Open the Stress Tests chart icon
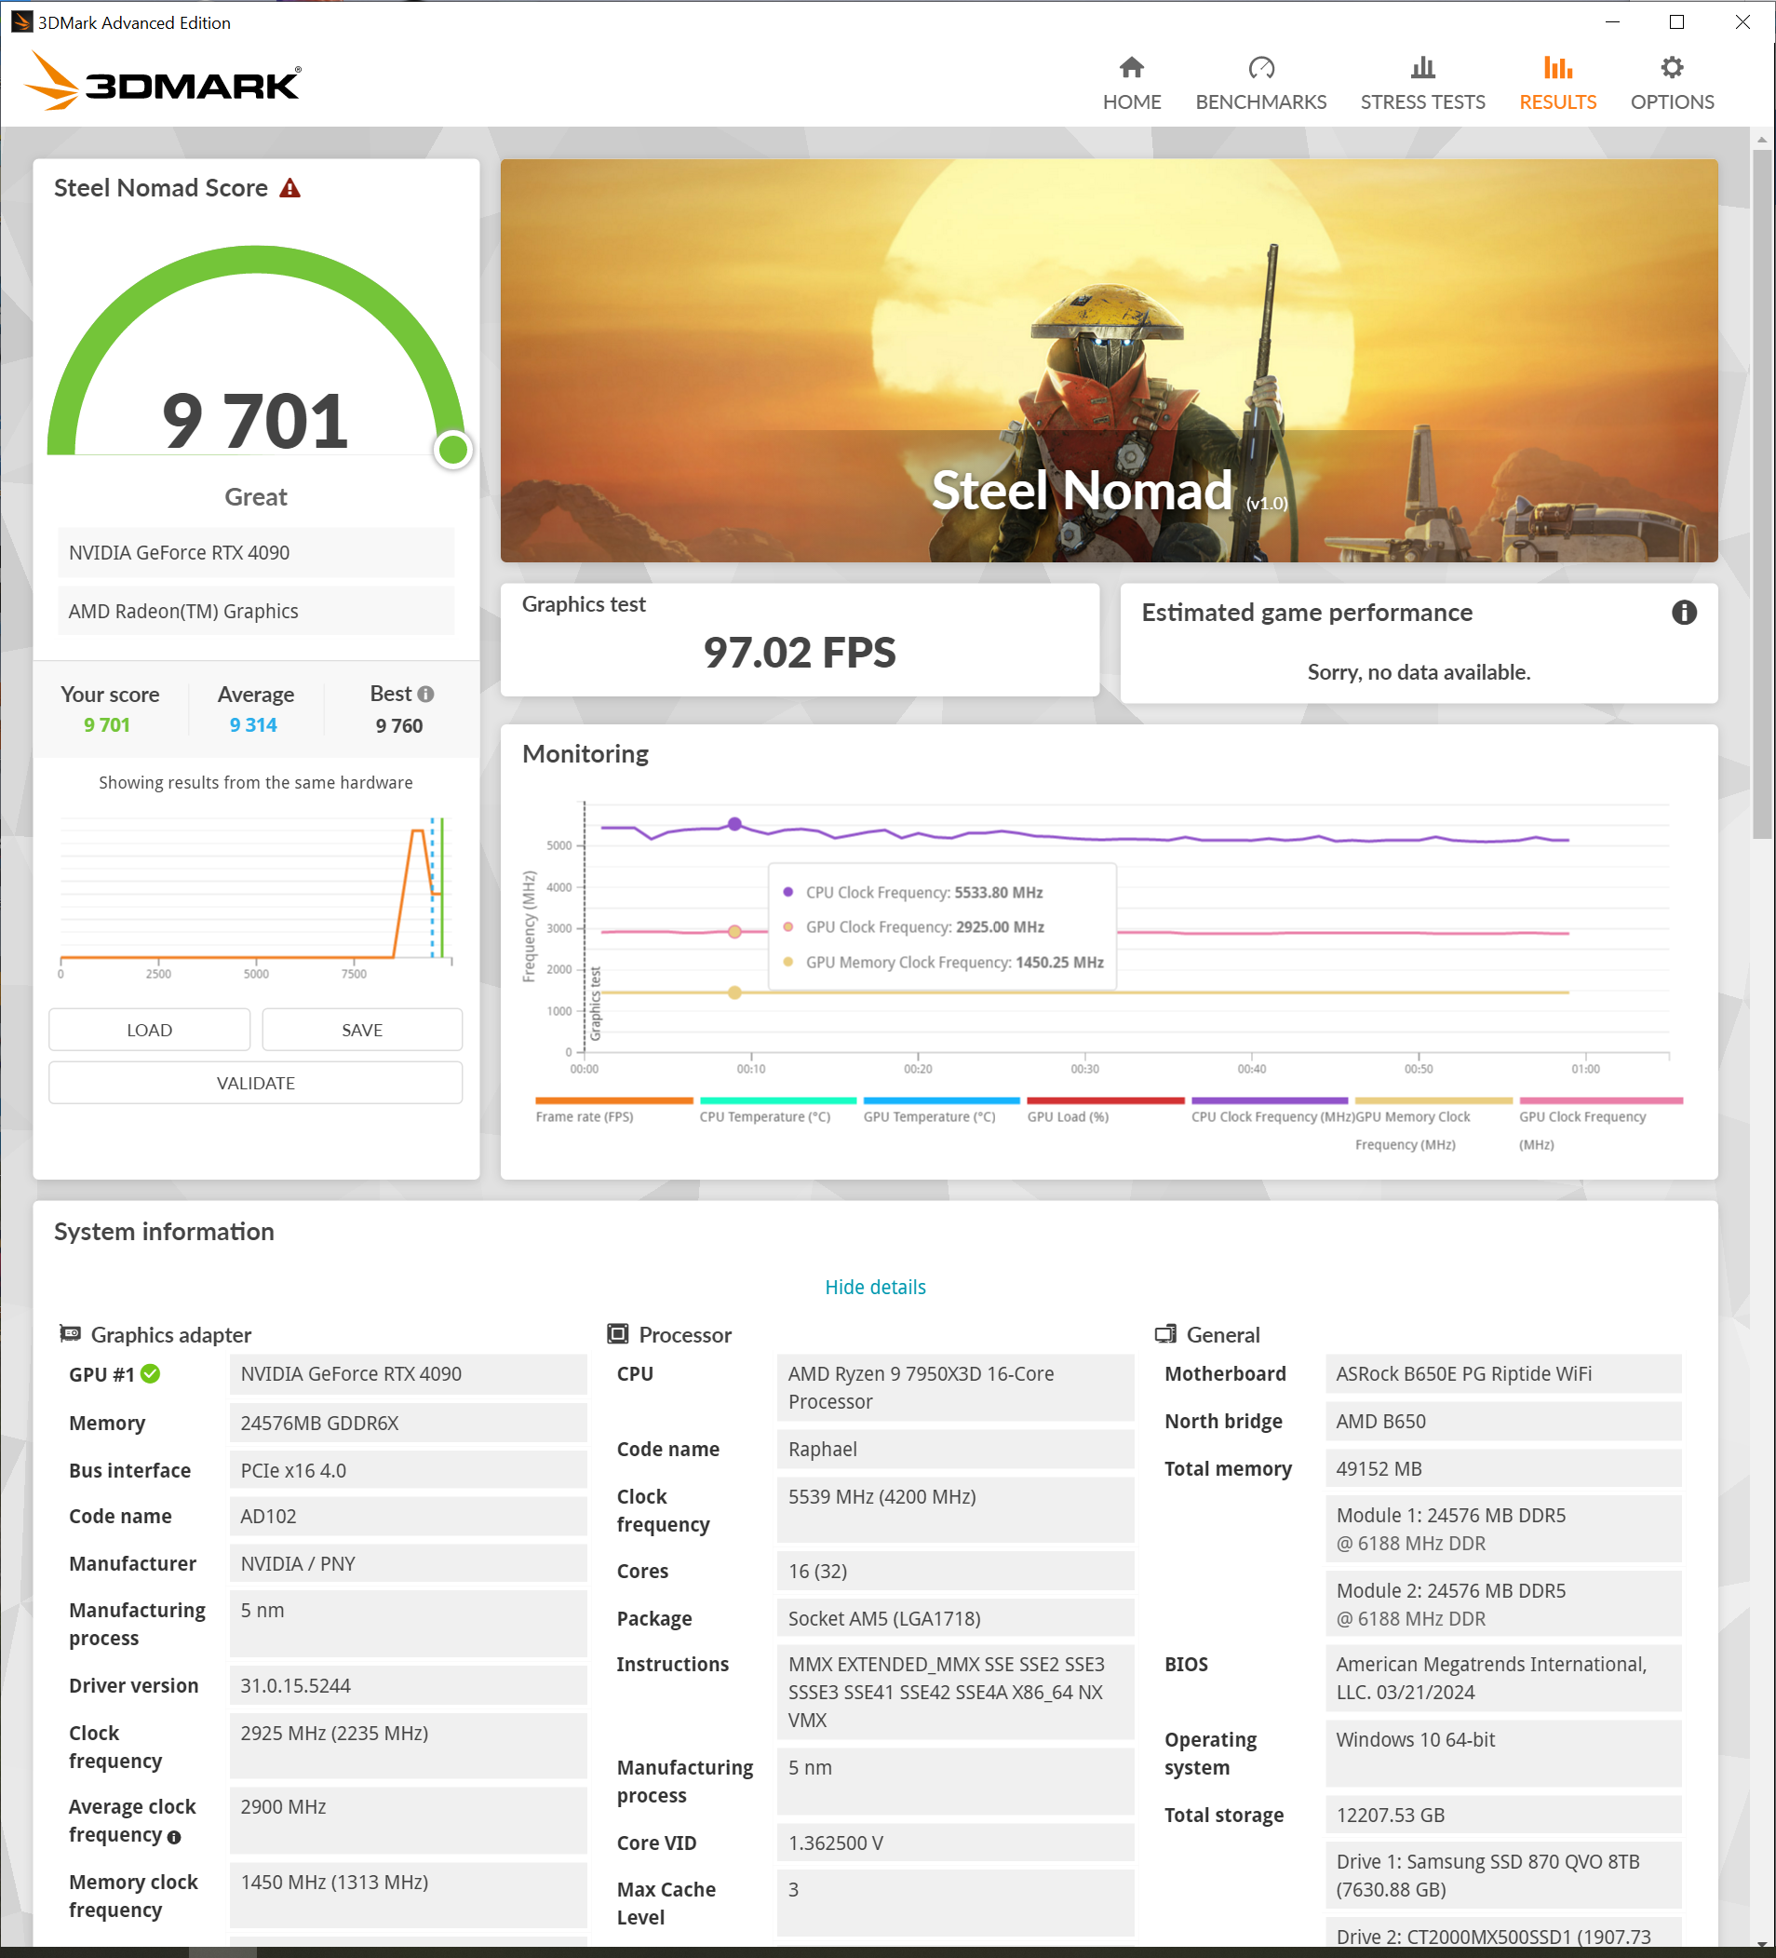Screen dimensions: 1776x1958 [x=1422, y=67]
